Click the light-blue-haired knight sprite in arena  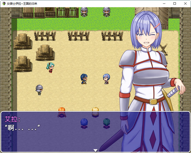click(x=106, y=79)
